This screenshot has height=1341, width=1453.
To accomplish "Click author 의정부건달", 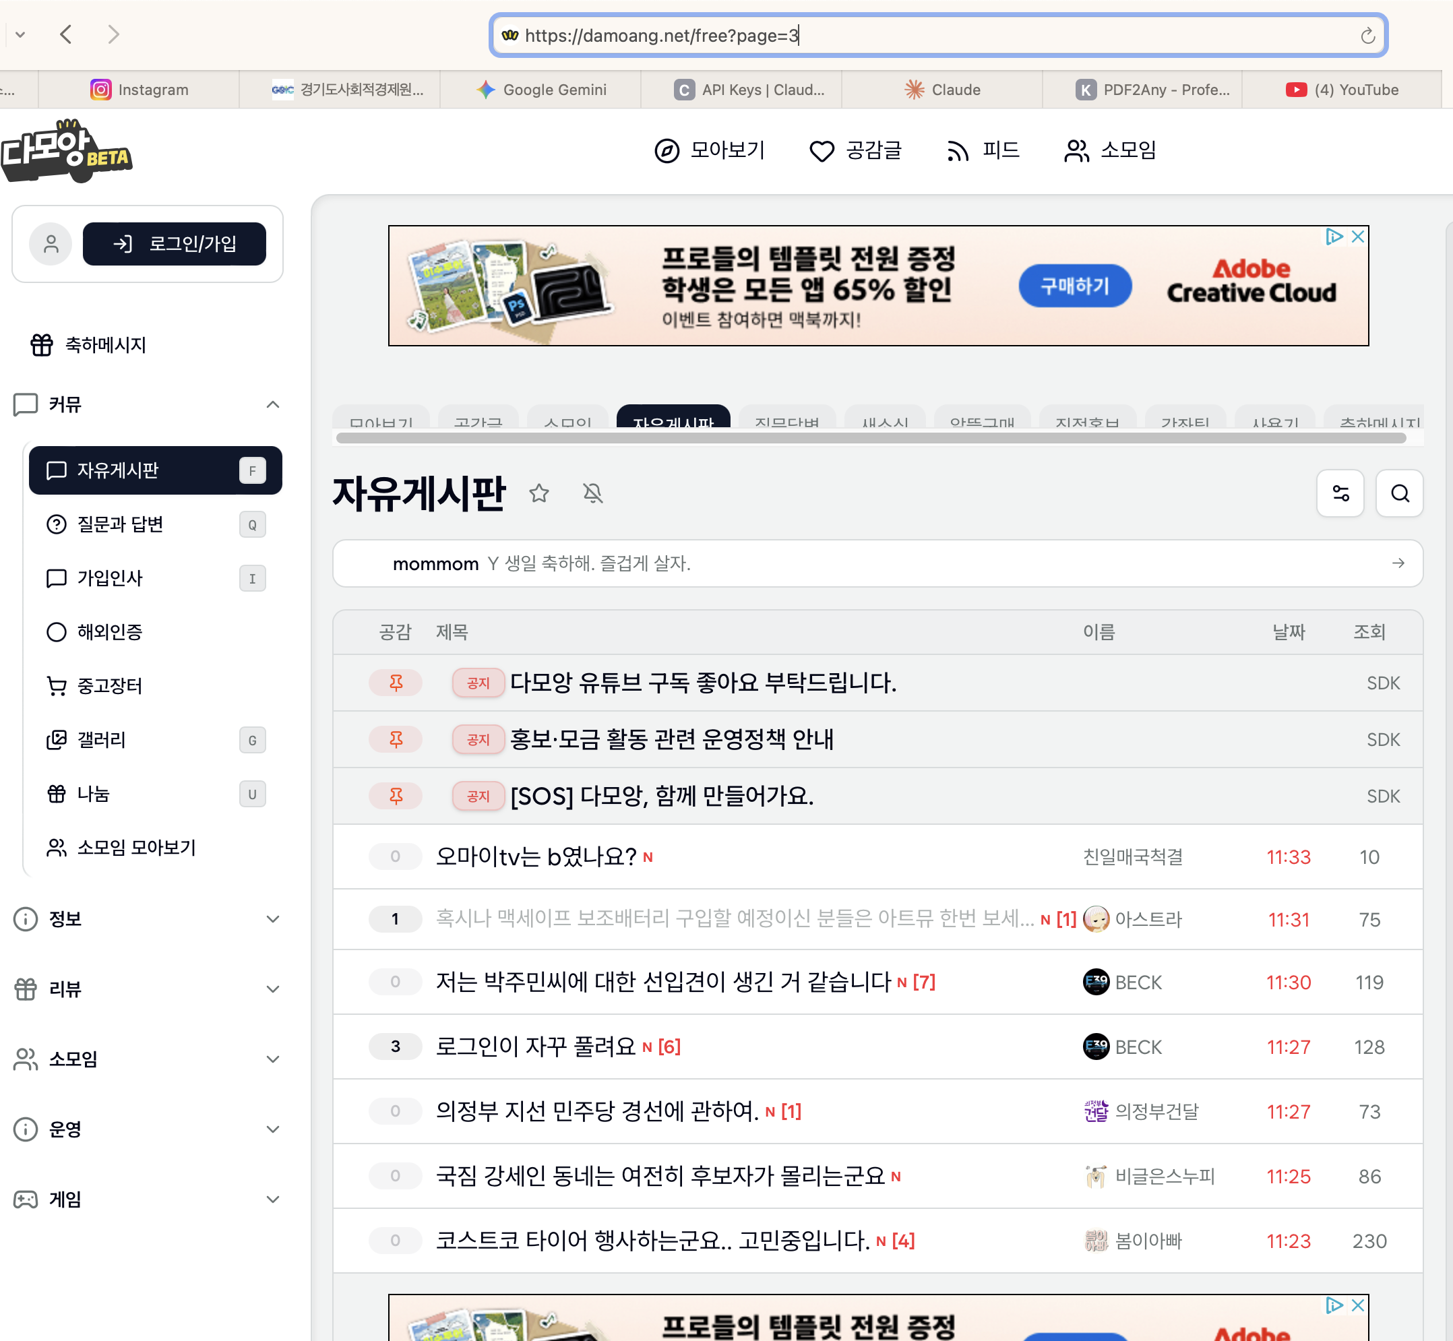I will pos(1157,1112).
